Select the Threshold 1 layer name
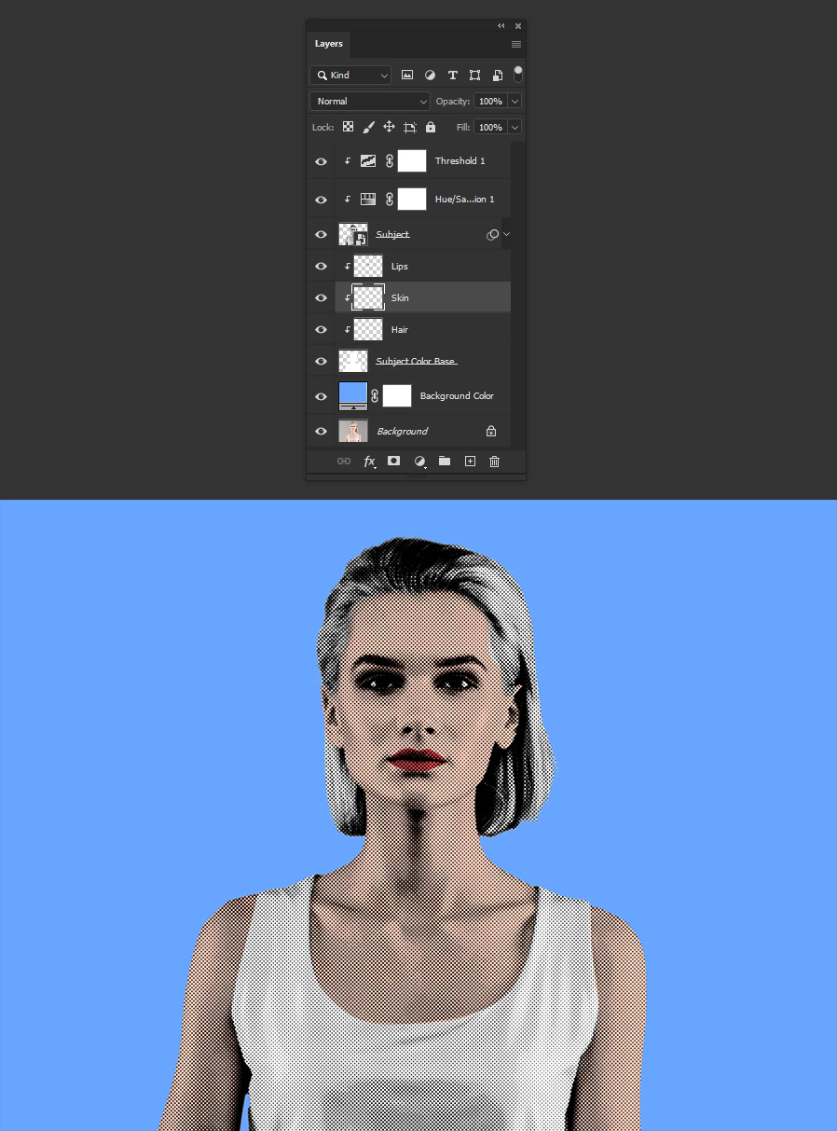 tap(460, 161)
